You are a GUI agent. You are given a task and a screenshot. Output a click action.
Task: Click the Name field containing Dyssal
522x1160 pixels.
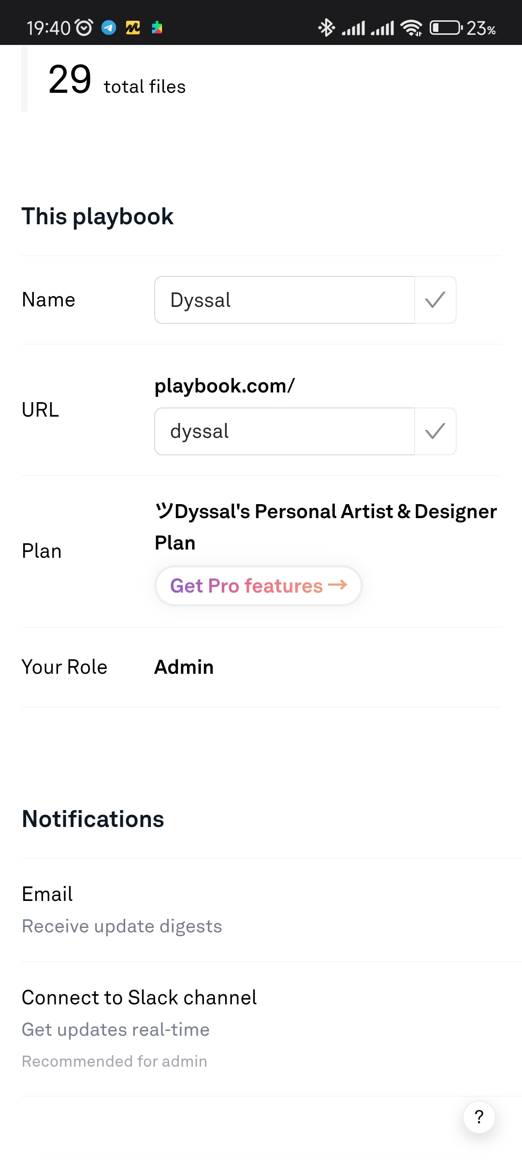[284, 300]
